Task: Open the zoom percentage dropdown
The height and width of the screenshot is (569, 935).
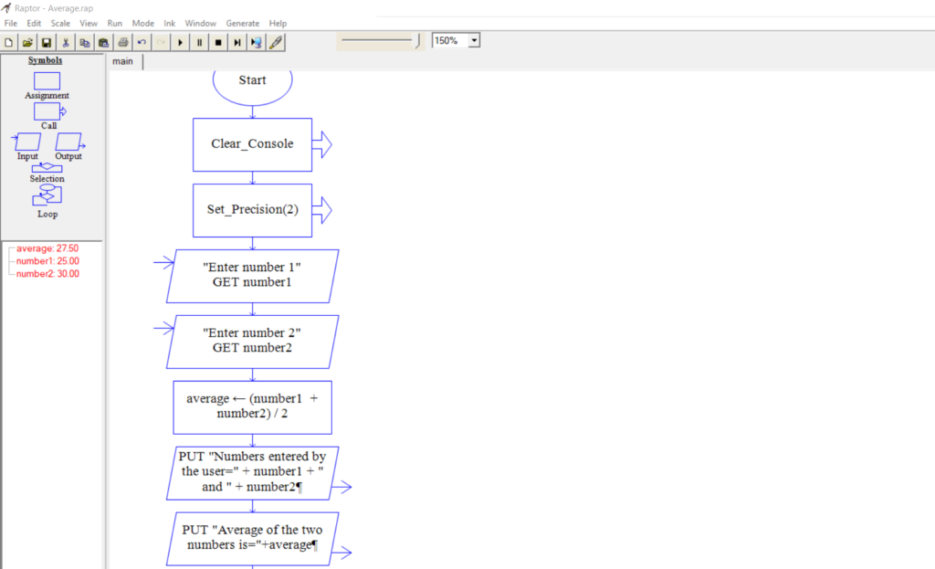Action: point(474,40)
